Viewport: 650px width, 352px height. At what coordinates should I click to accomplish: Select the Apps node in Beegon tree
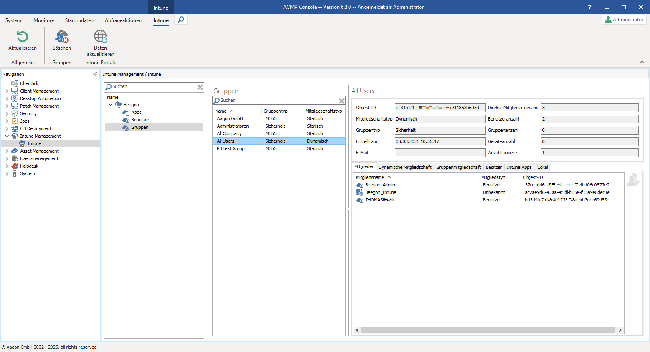[136, 112]
